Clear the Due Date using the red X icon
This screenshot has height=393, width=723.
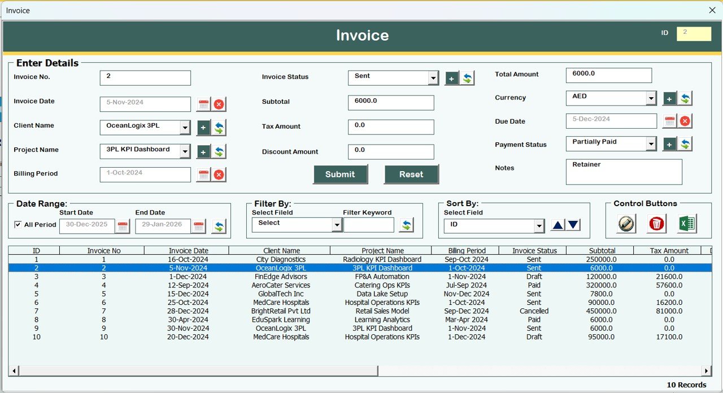pos(685,121)
